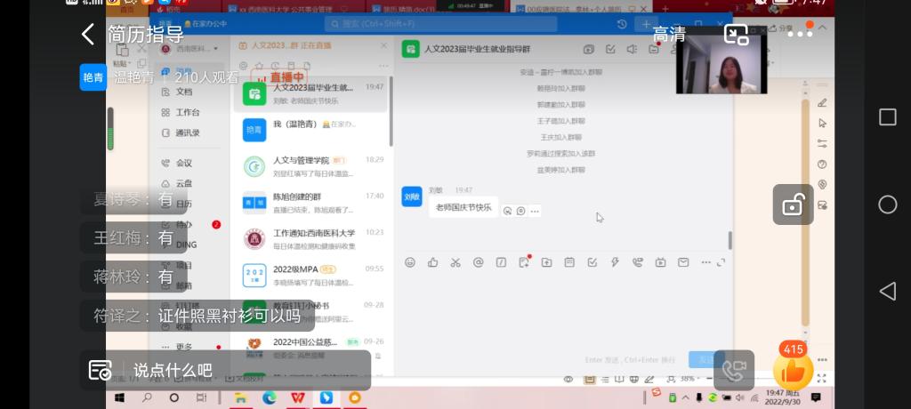The image size is (911, 409).
Task: Open DingTalk from the taskbar
Action: pyautogui.click(x=326, y=398)
